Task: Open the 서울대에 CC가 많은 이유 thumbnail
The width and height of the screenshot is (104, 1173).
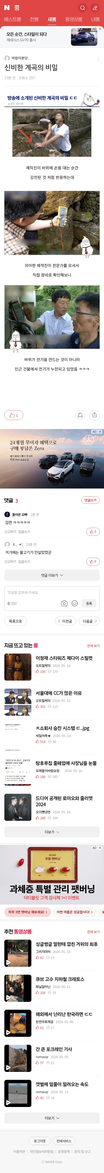Action: click(18, 702)
